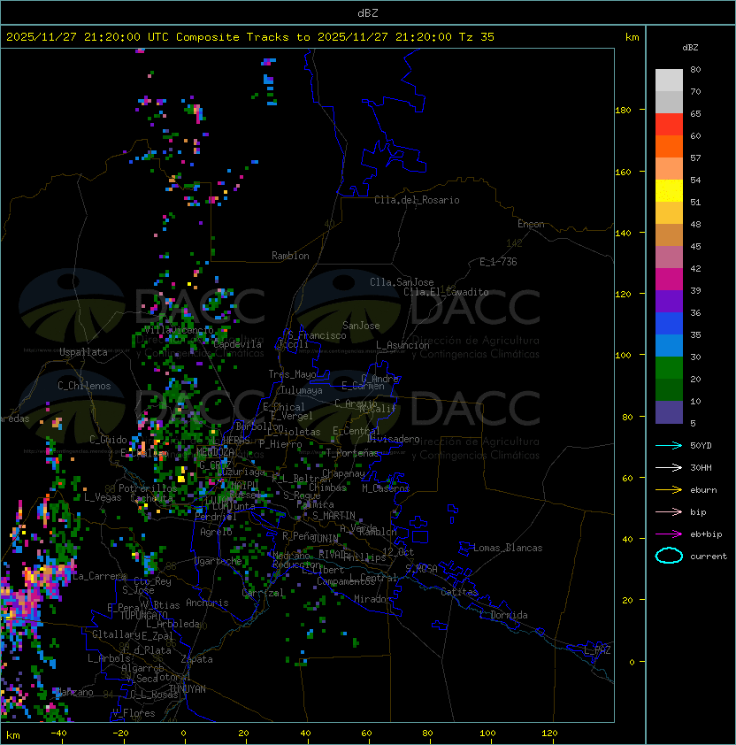The width and height of the screenshot is (736, 745).
Task: Click the Carrizal map label
Action: coord(263,593)
